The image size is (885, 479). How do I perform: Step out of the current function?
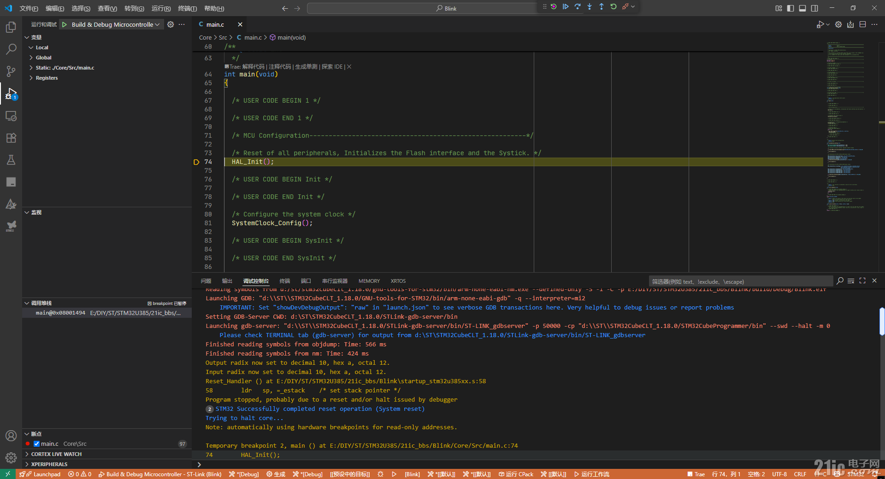pyautogui.click(x=602, y=6)
